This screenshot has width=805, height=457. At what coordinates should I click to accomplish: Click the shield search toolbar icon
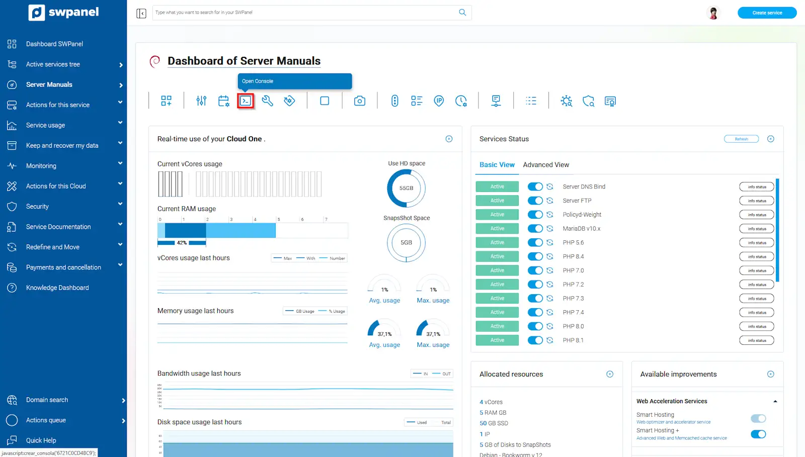(x=588, y=101)
